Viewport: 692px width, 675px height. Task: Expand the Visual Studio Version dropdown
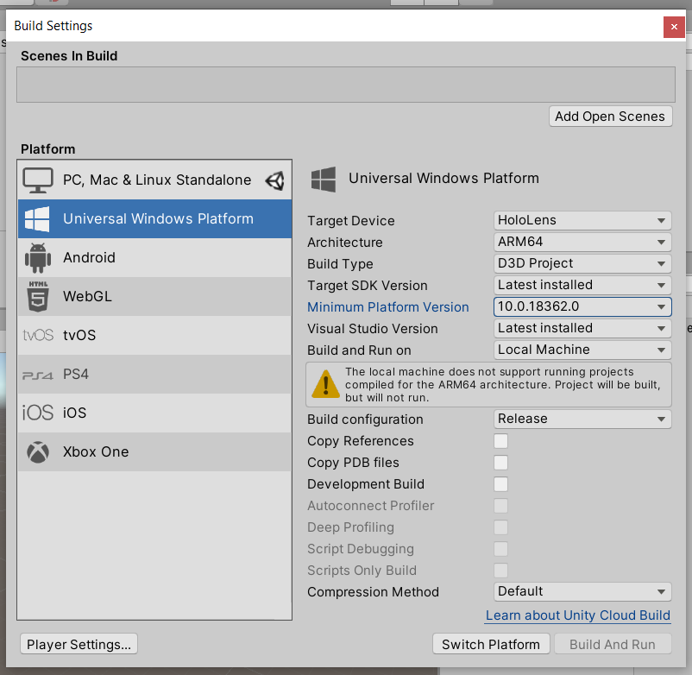[582, 329]
